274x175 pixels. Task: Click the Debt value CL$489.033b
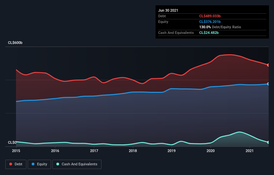[x=210, y=16]
